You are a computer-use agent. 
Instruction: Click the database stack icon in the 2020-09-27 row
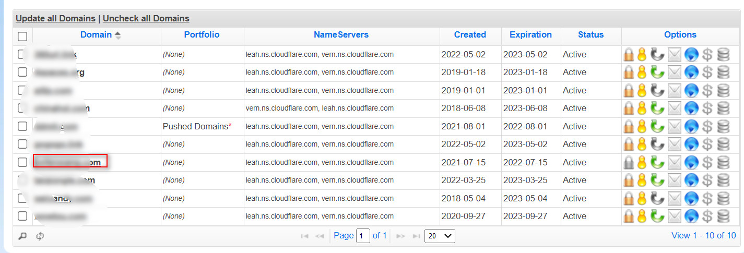(x=723, y=216)
